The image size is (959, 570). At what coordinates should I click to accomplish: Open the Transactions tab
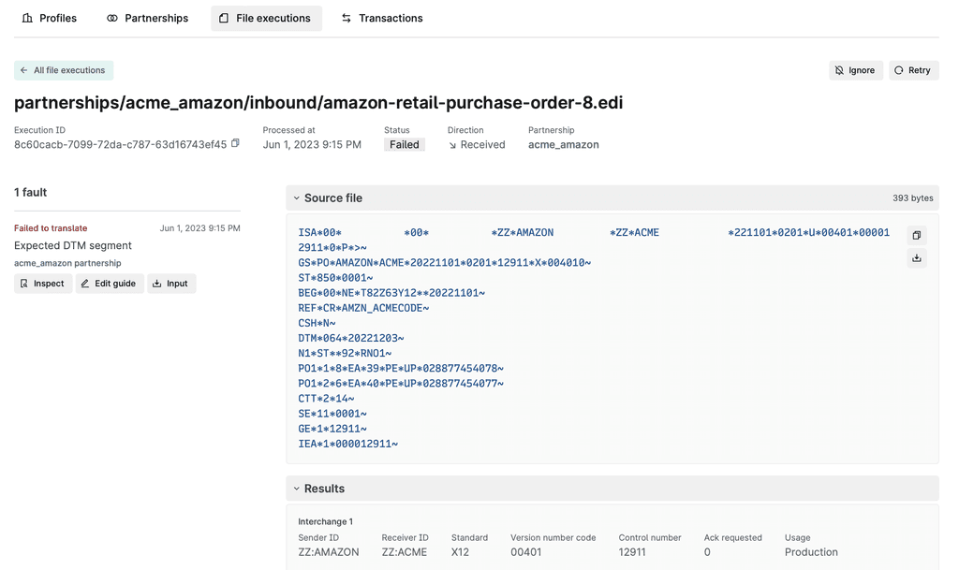[381, 17]
